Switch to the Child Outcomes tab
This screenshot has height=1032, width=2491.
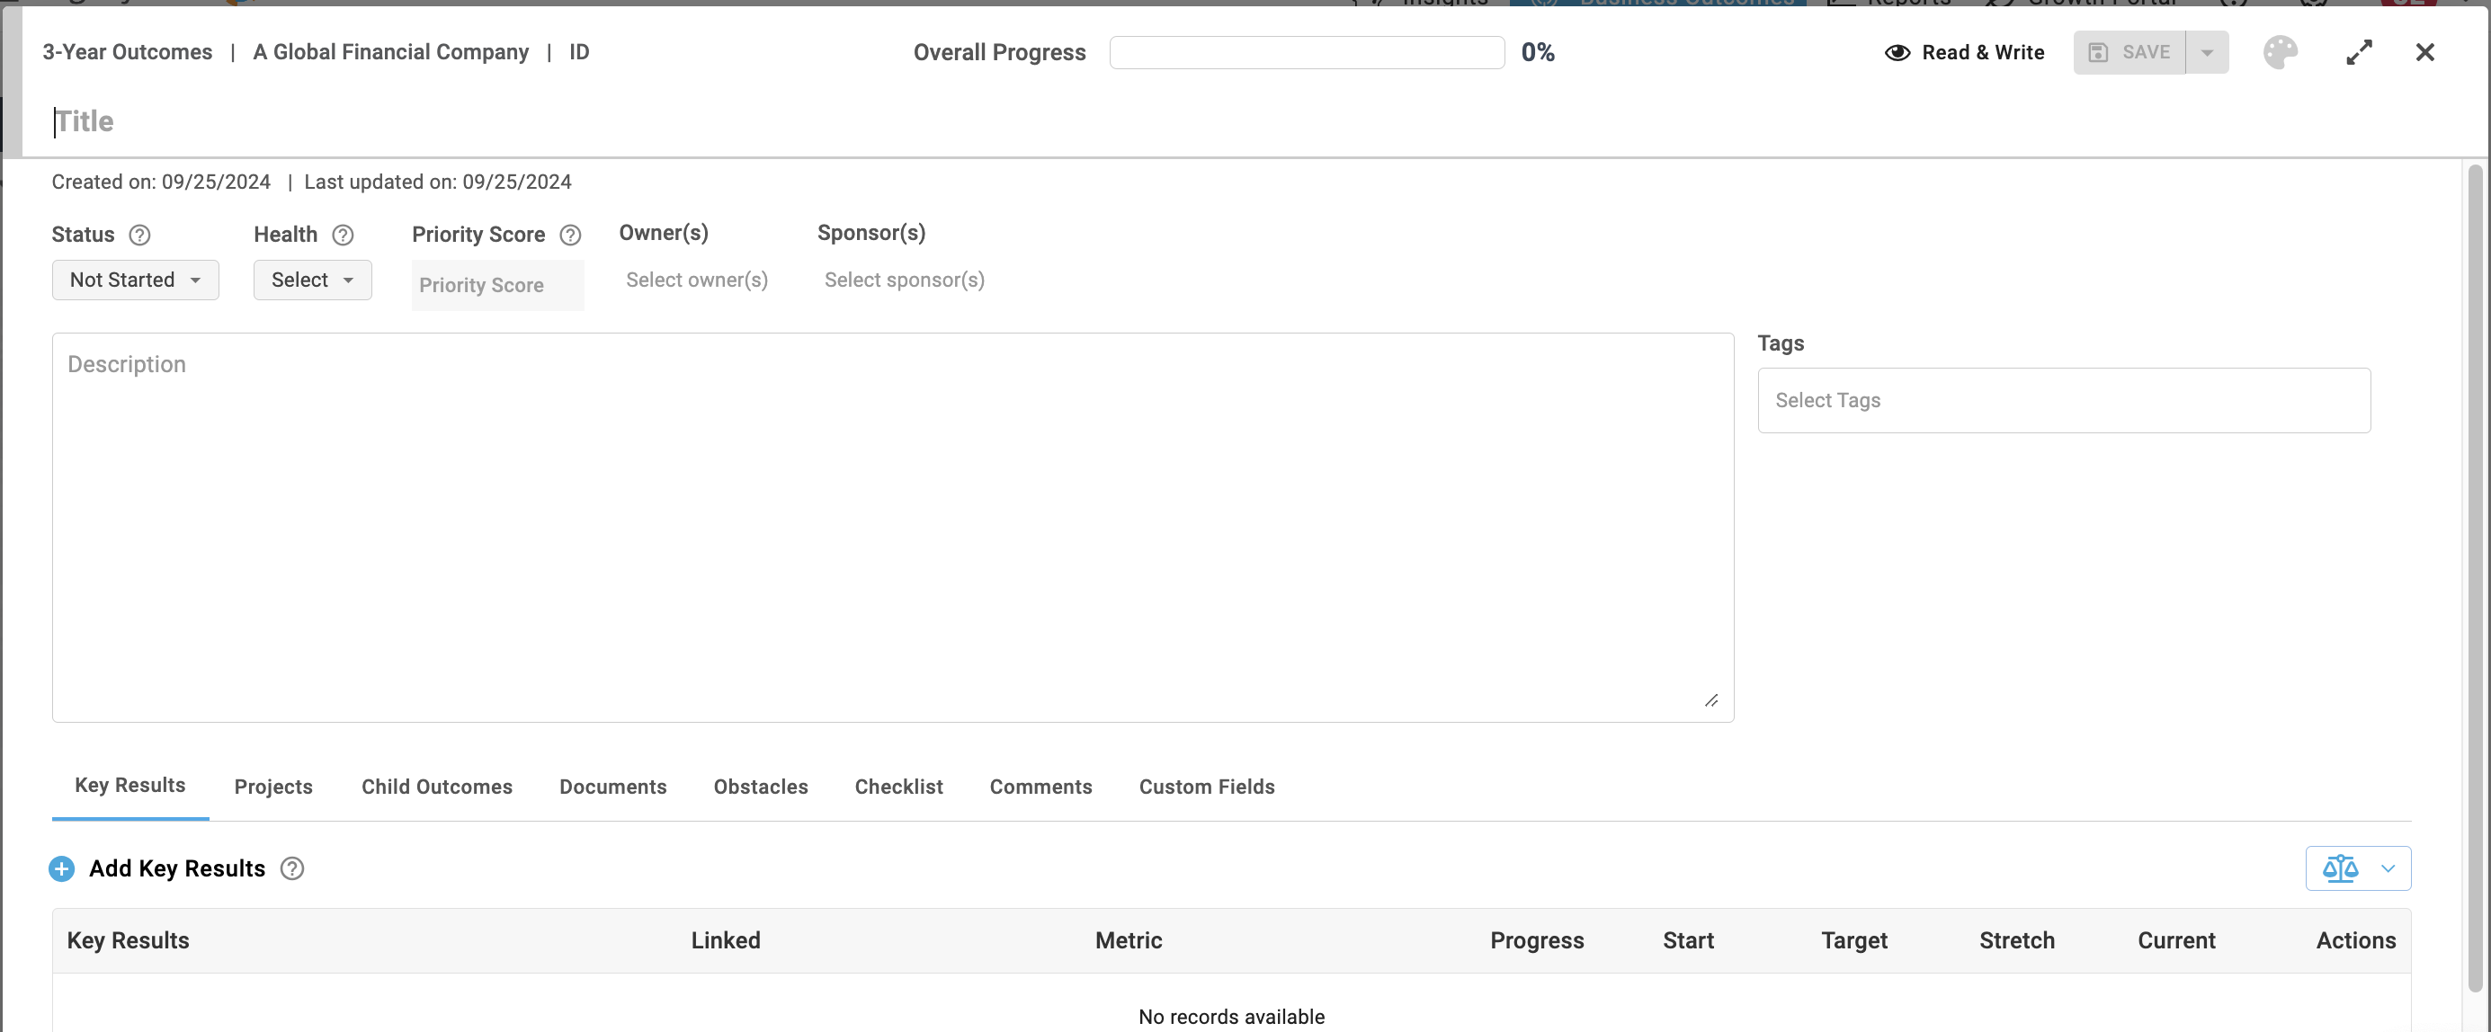437,787
